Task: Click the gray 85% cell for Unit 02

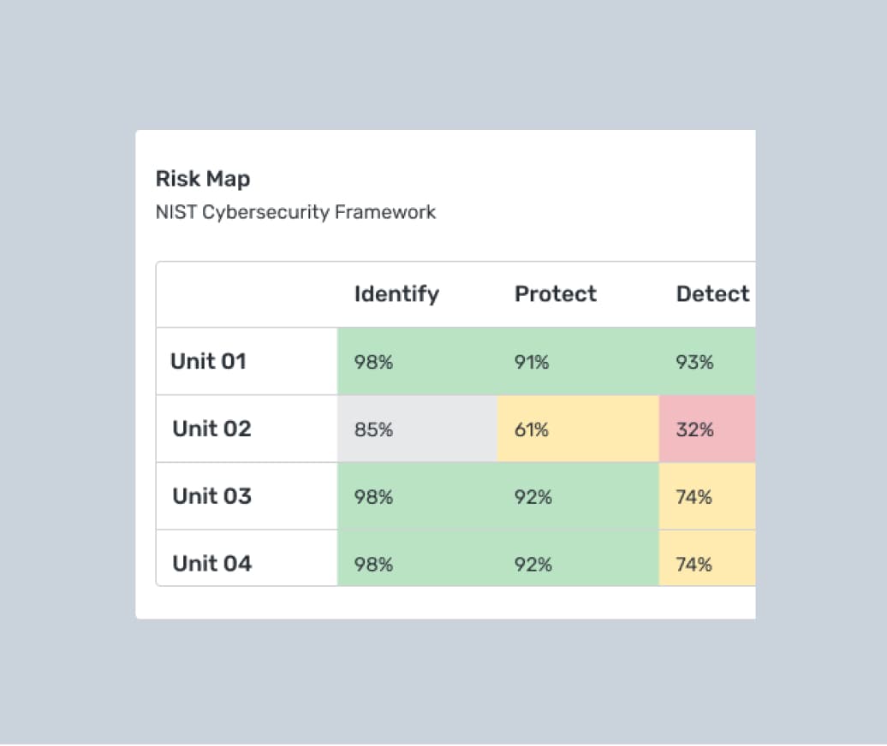Action: click(417, 429)
